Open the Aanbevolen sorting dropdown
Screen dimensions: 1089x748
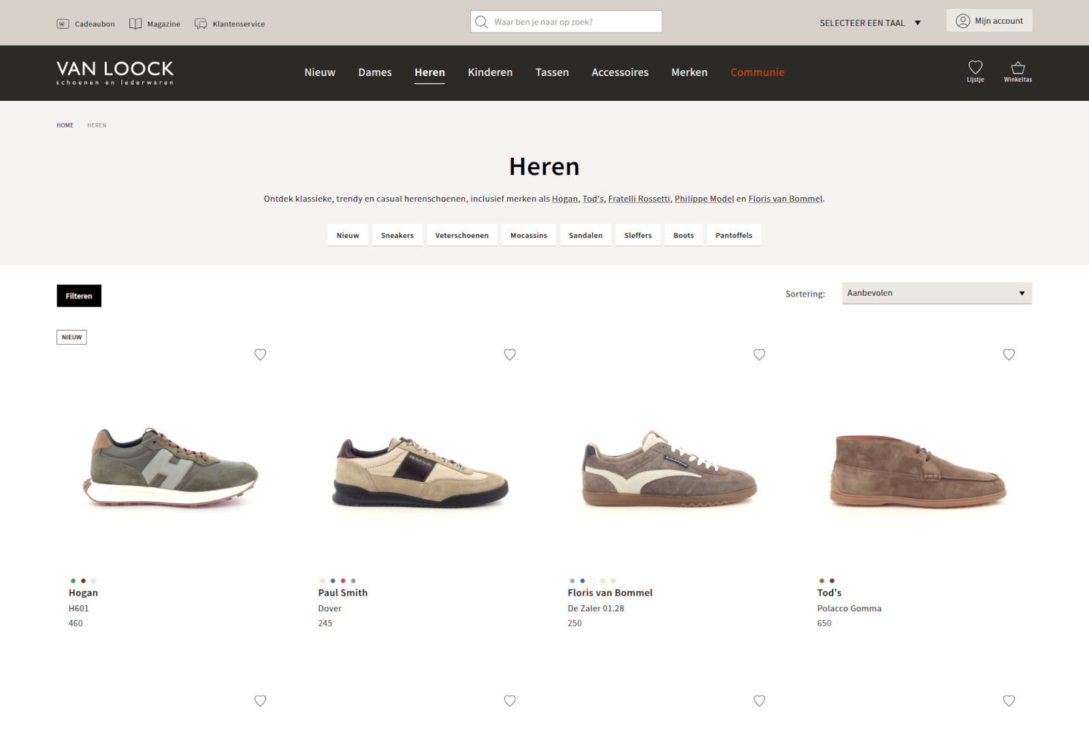click(x=937, y=293)
